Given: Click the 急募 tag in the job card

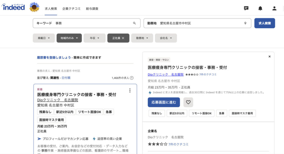Looking at the screenshot, I should click(109, 112).
